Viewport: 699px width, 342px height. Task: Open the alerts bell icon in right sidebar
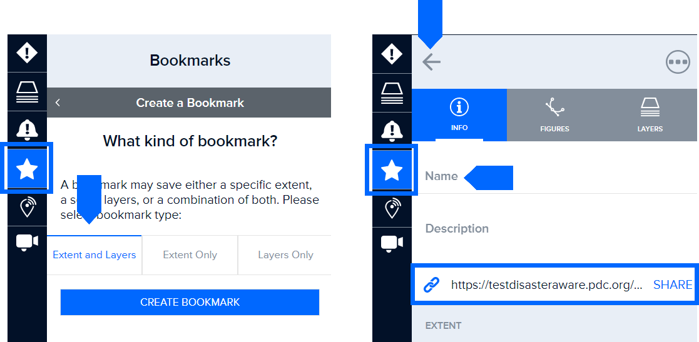coord(392,131)
